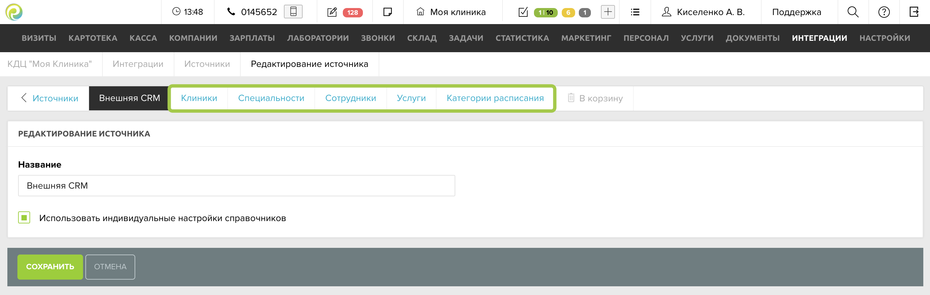Open the sticky note icon
Image resolution: width=930 pixels, height=295 pixels.
coord(387,12)
